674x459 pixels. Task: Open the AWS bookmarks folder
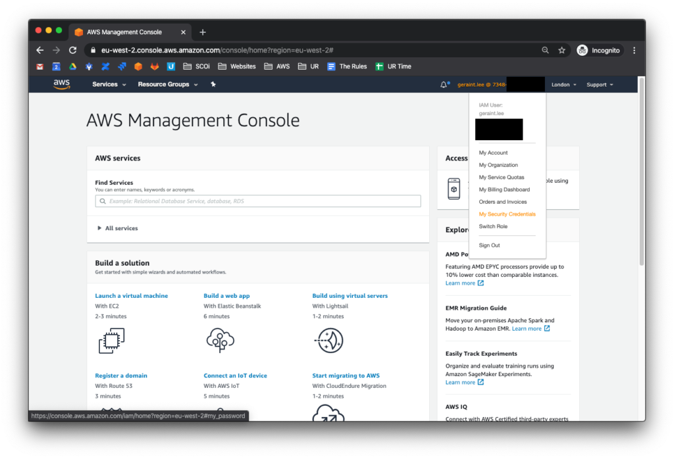pos(277,66)
